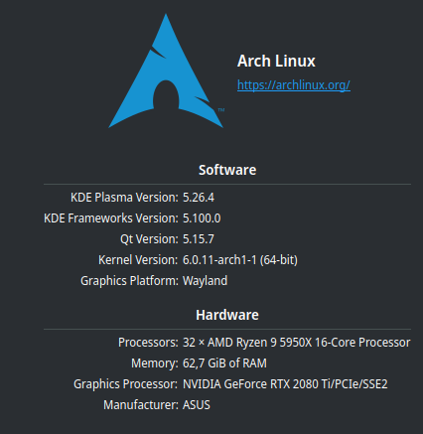This screenshot has height=434, width=423.
Task: Click the KDE Plasma Version label
Action: click(124, 198)
